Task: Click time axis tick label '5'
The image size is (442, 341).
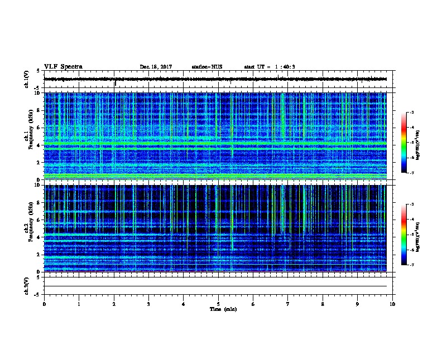Action: (x=218, y=304)
